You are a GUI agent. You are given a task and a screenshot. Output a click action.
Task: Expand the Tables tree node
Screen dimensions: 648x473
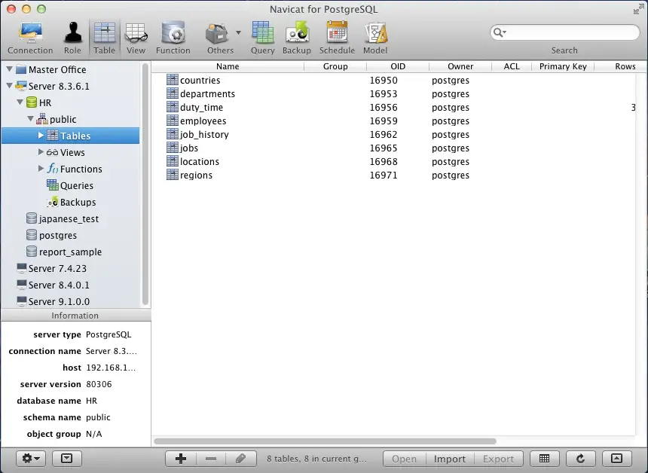pyautogui.click(x=41, y=136)
